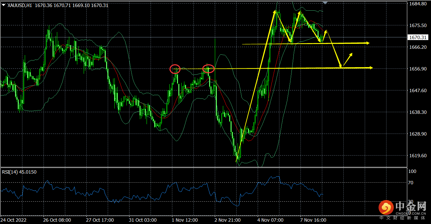This screenshot has height=224, width=431.
Task: Open the triangle dropdown beside XAUUSD,H1
Action: point(3,5)
